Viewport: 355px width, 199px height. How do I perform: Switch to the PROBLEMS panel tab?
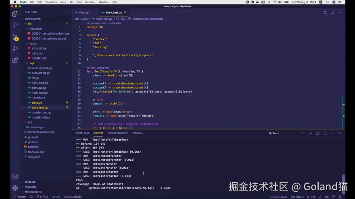click(82, 133)
